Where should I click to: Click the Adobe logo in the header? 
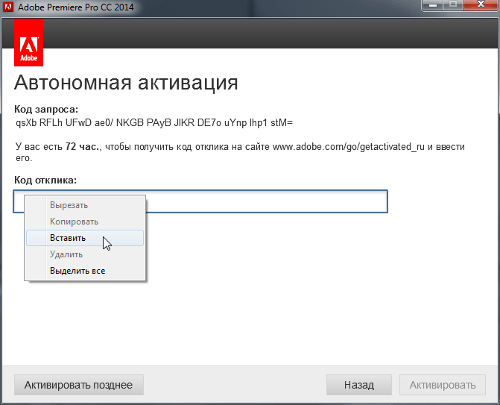click(x=29, y=43)
